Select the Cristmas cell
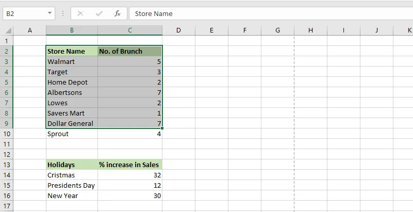Screen dimensions: 413x212 (72, 175)
